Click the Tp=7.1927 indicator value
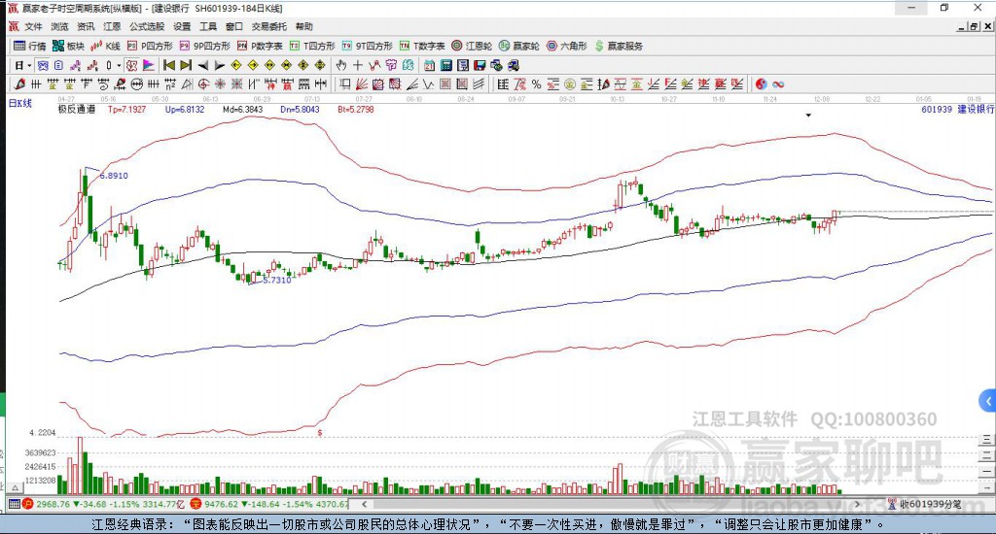Image resolution: width=996 pixels, height=534 pixels. 127,109
